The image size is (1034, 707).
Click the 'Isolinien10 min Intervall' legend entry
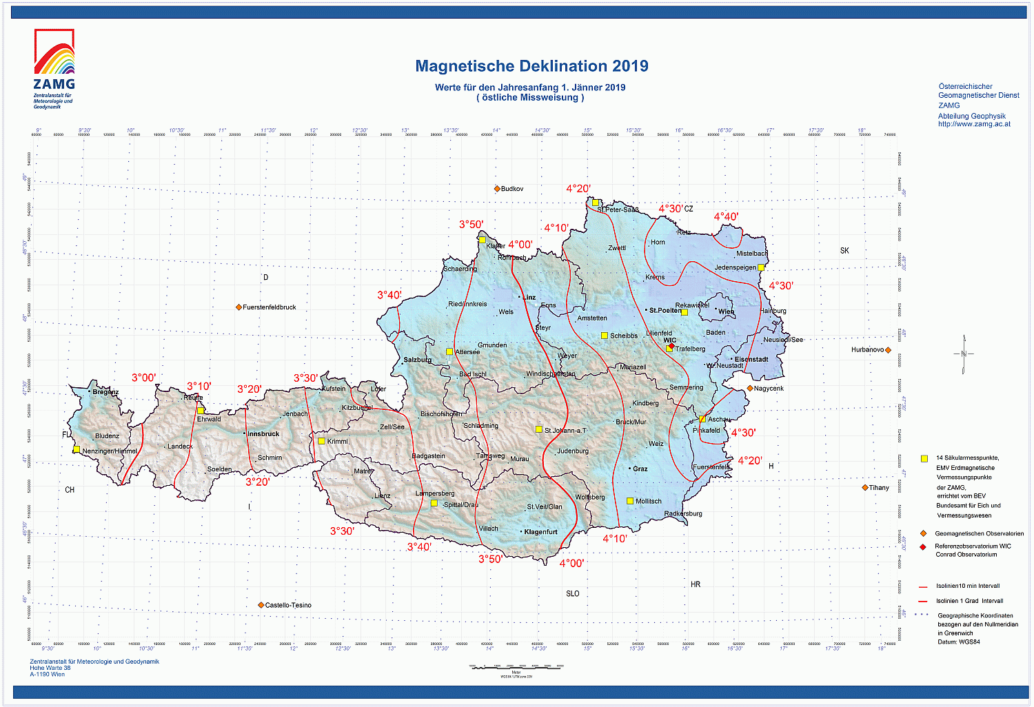click(968, 586)
